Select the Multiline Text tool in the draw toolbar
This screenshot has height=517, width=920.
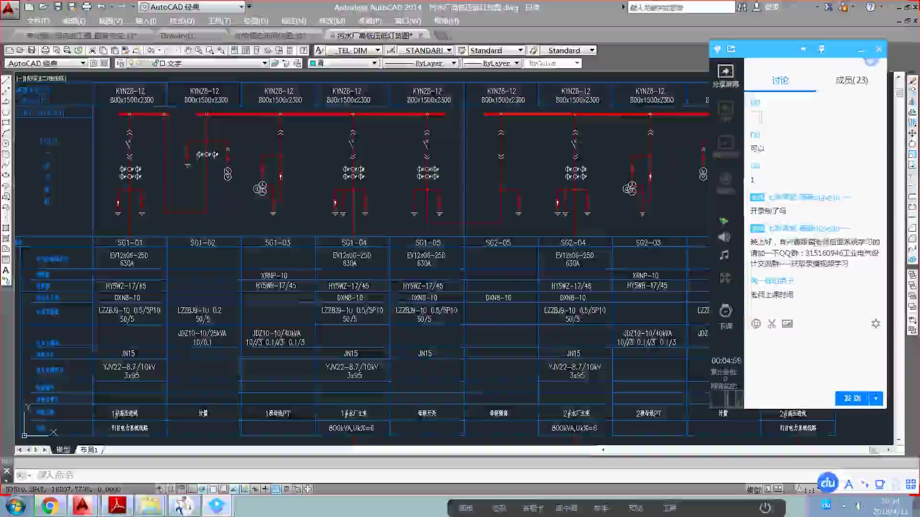click(6, 270)
